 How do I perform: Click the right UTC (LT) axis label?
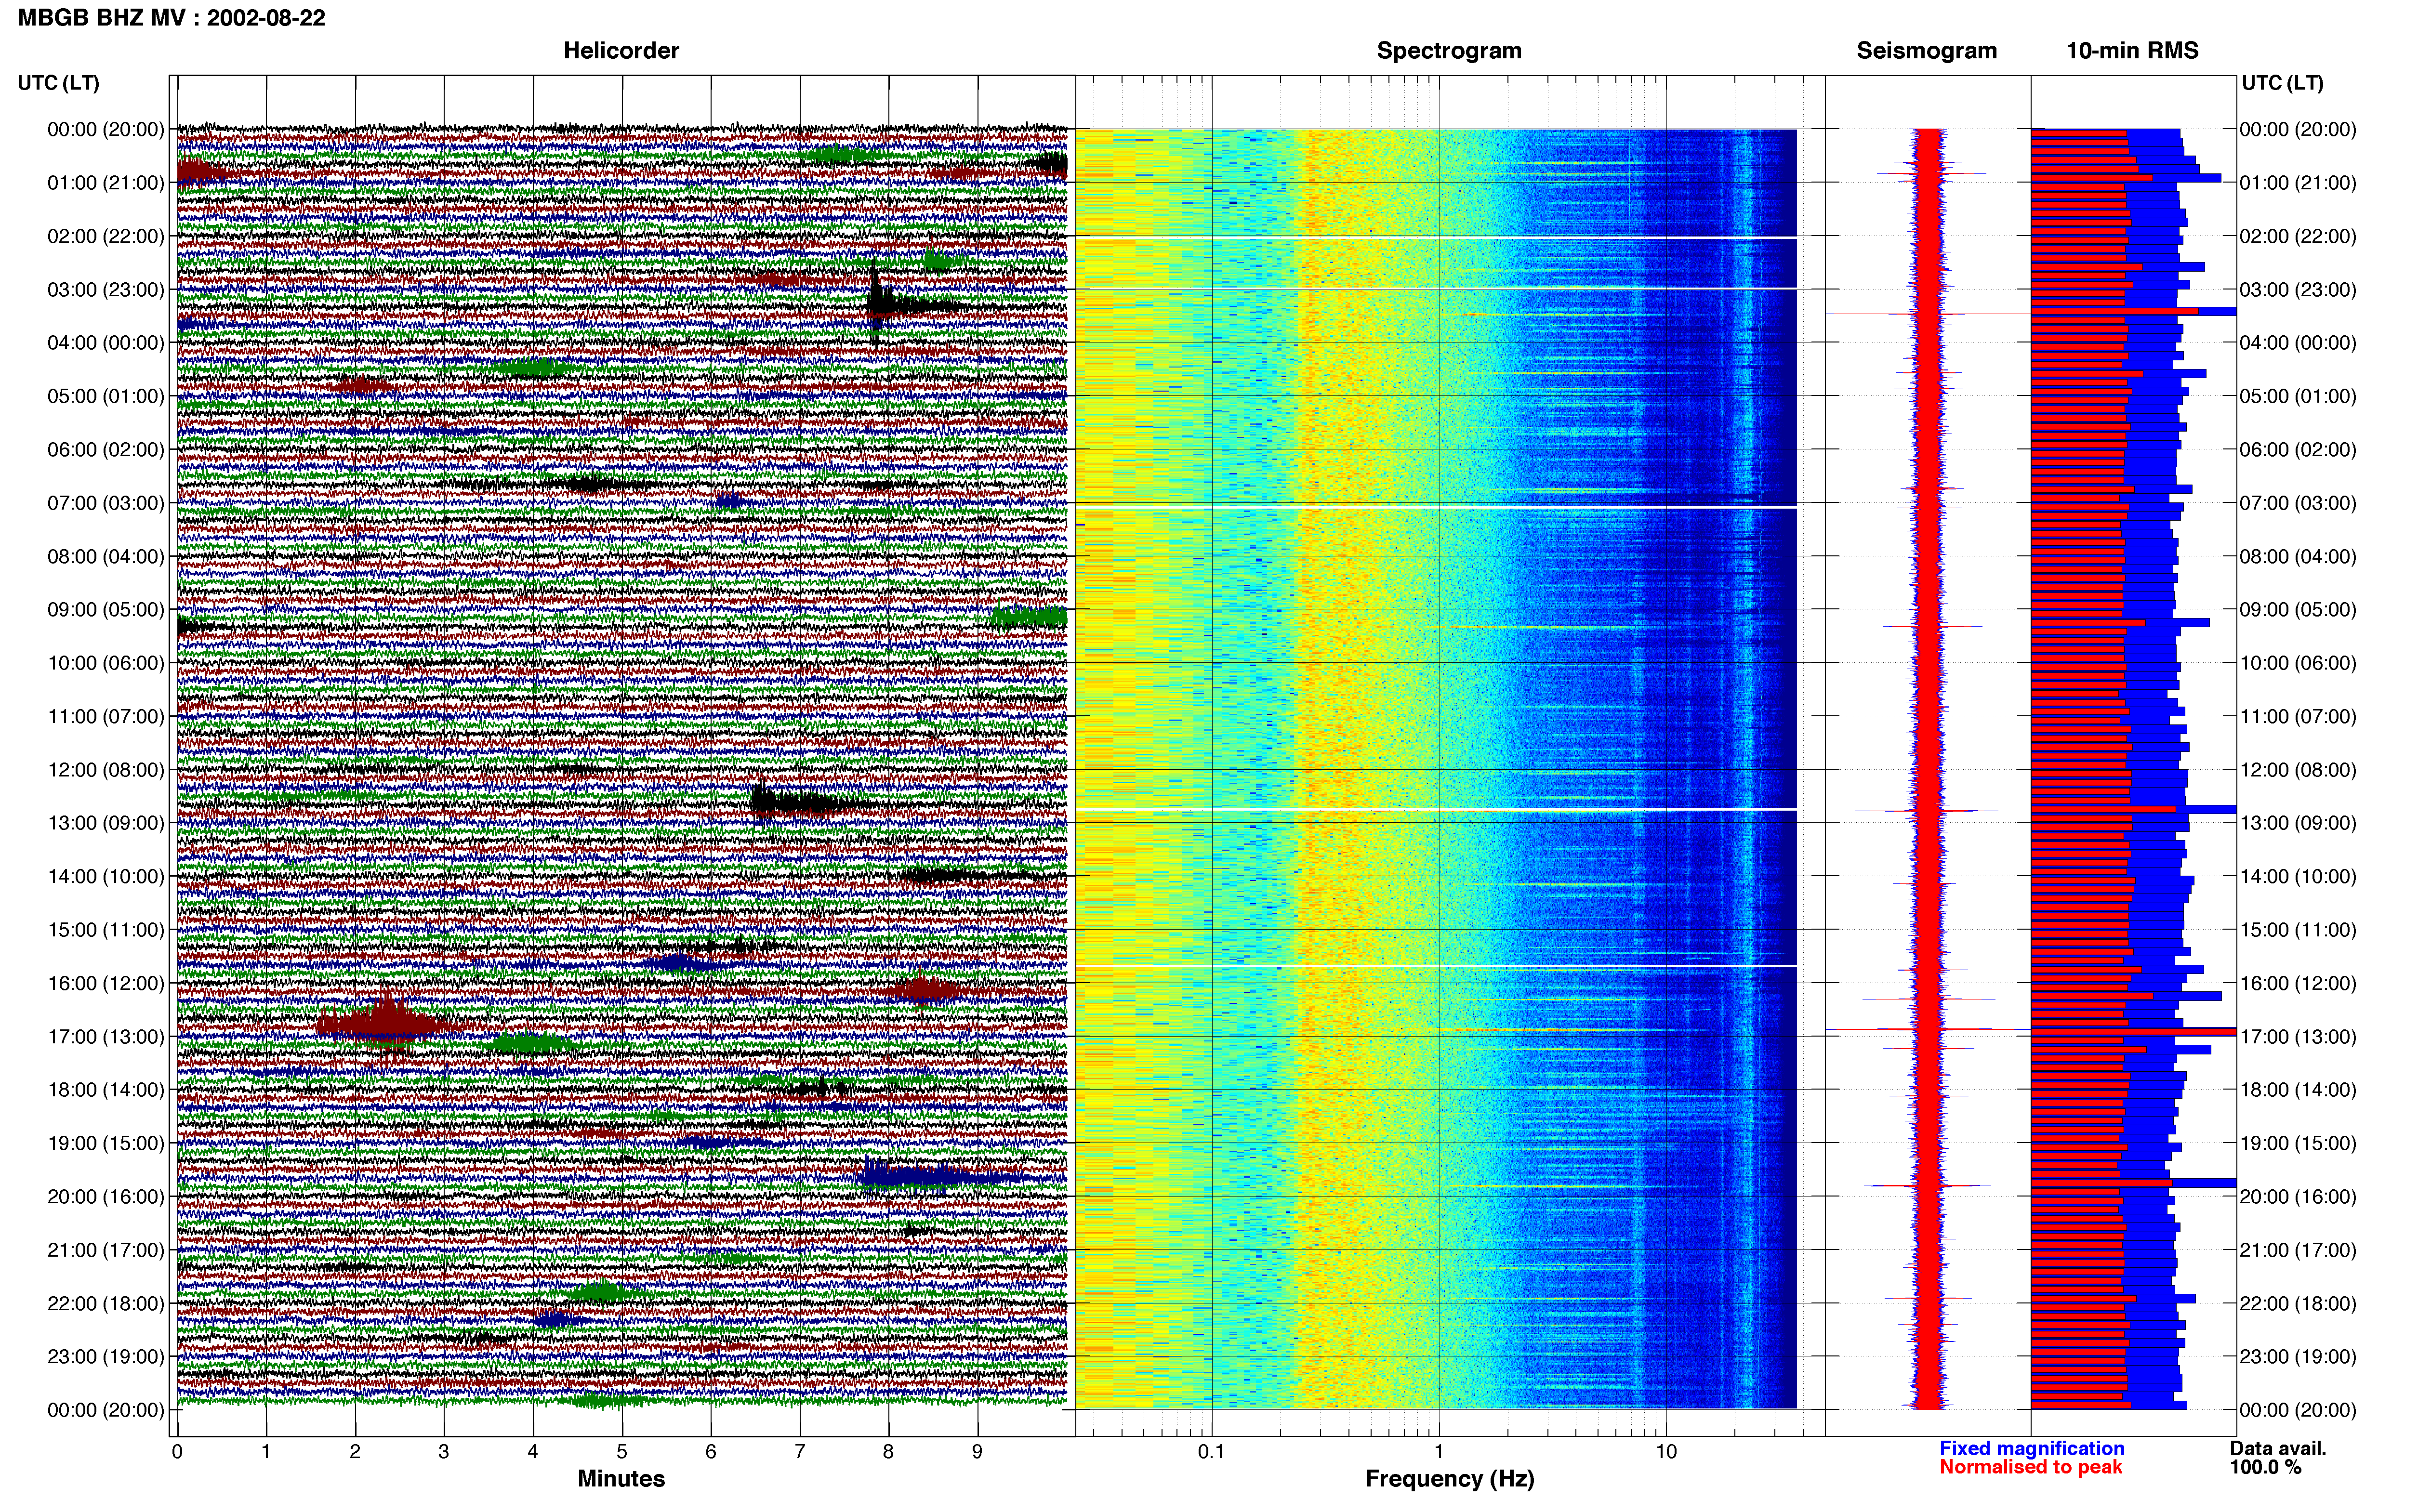click(2282, 83)
